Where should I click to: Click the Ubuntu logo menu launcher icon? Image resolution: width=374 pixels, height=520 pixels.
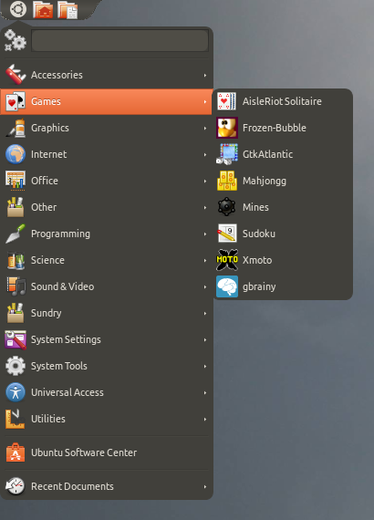[18, 9]
